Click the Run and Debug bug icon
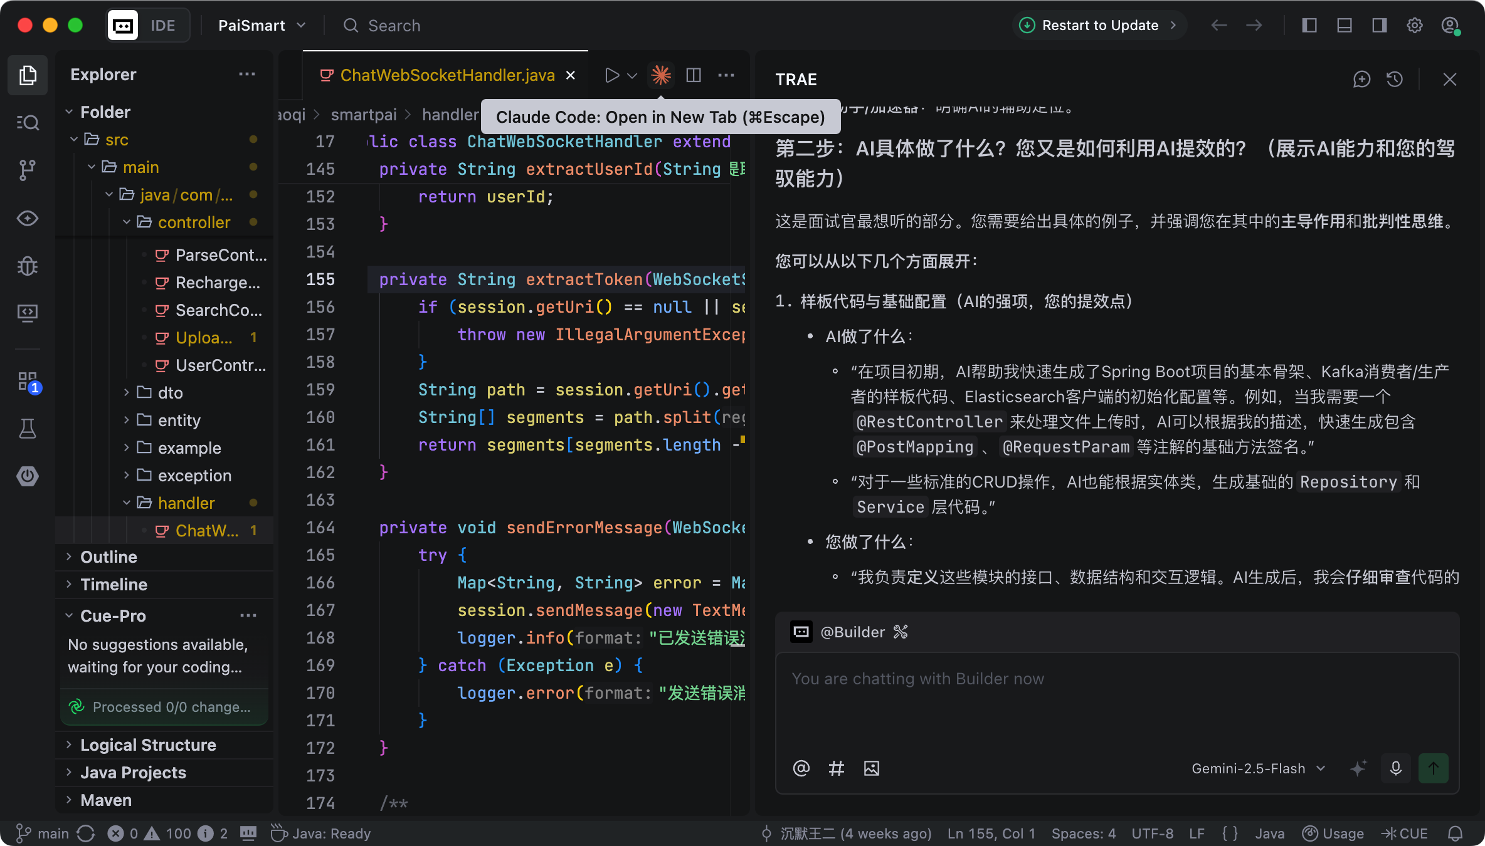 (27, 266)
